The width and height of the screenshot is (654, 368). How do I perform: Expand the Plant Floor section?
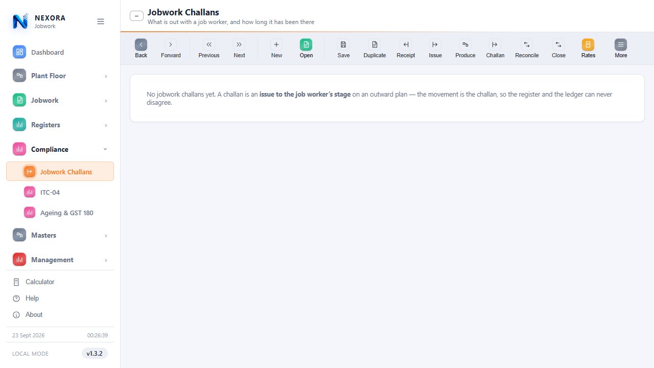(x=60, y=76)
